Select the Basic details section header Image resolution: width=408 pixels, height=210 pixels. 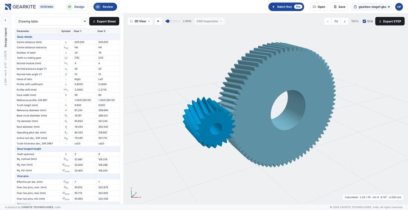[x=68, y=37]
